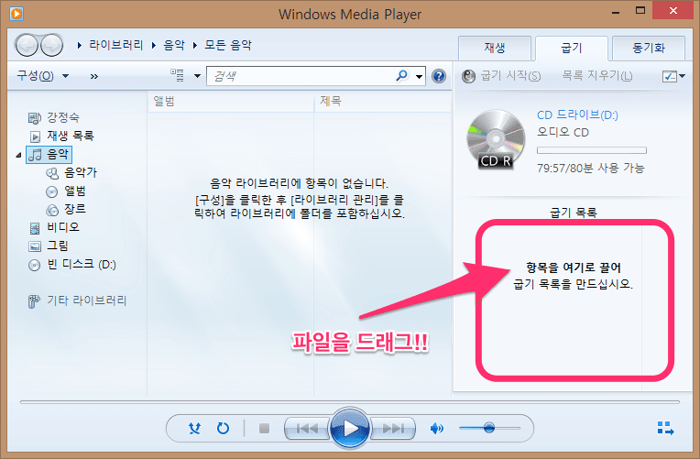
Task: Collapse the 음악 tree node arrow
Action: click(x=18, y=155)
